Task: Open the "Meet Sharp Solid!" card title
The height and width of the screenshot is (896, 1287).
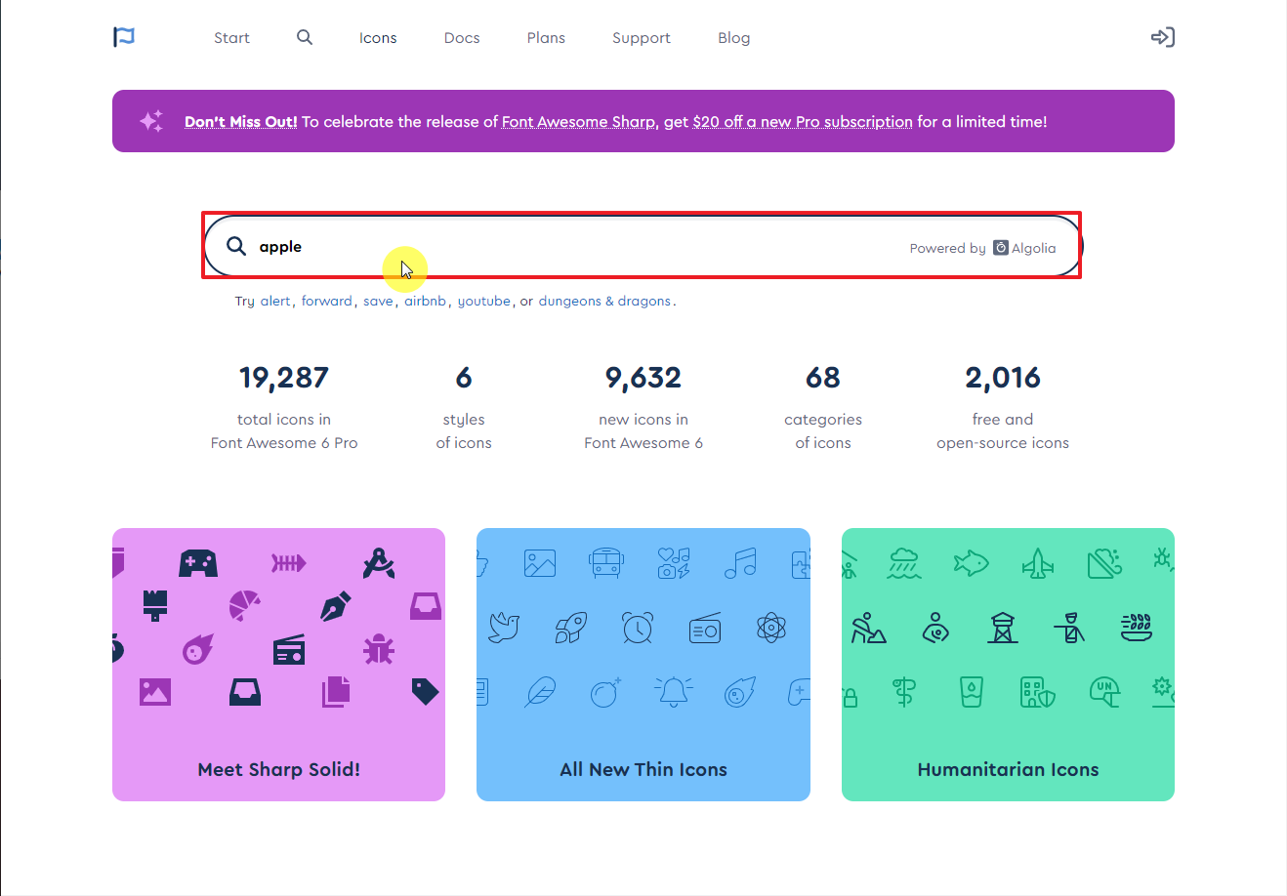Action: 279,769
